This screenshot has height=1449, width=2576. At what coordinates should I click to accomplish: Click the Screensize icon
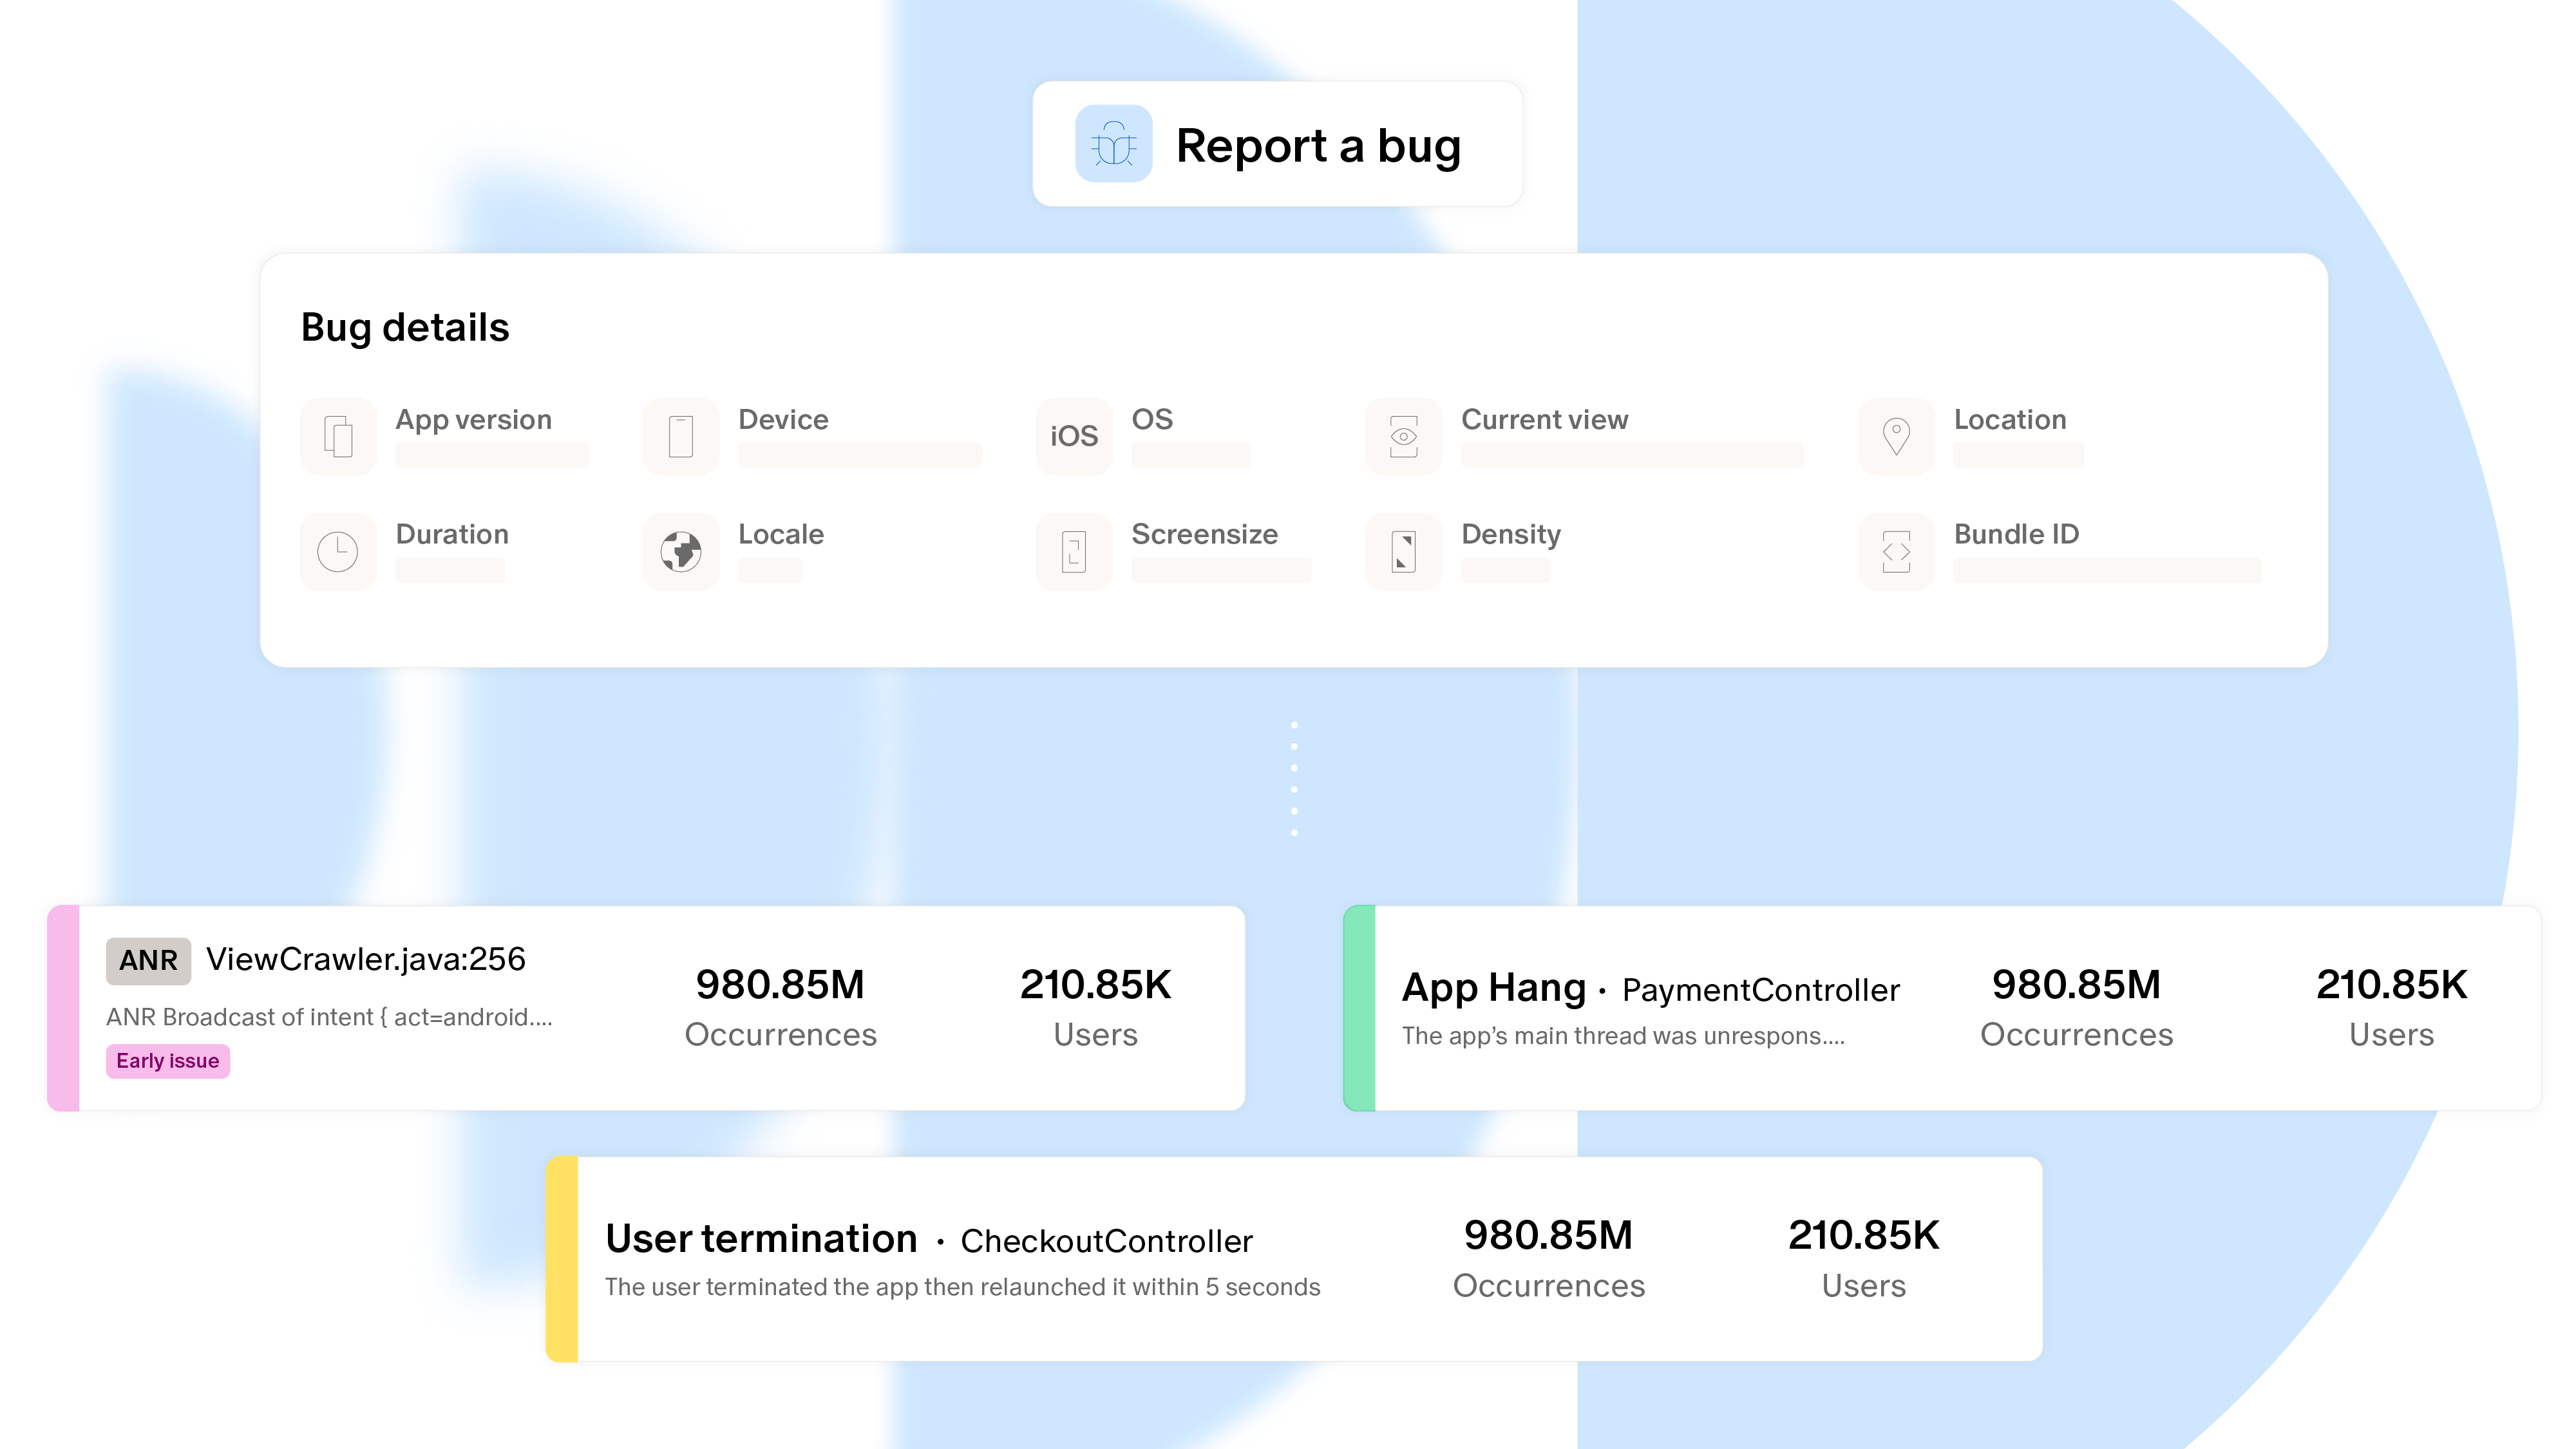coord(1074,551)
